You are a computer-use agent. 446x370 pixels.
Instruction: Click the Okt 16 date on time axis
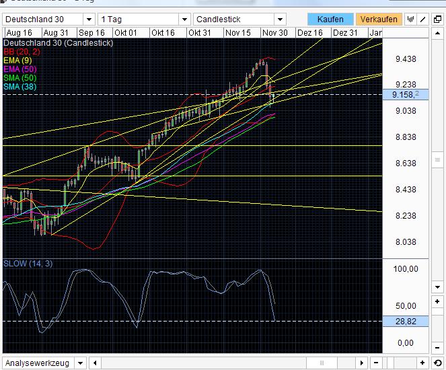(x=163, y=33)
